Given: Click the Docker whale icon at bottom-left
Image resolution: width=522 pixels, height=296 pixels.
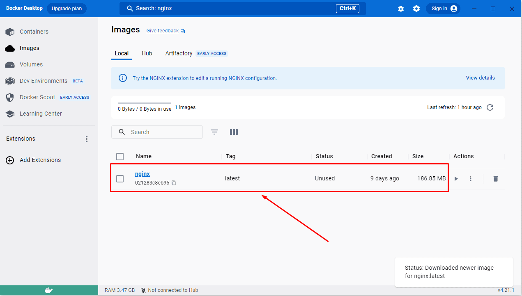Looking at the screenshot, I should [49, 290].
